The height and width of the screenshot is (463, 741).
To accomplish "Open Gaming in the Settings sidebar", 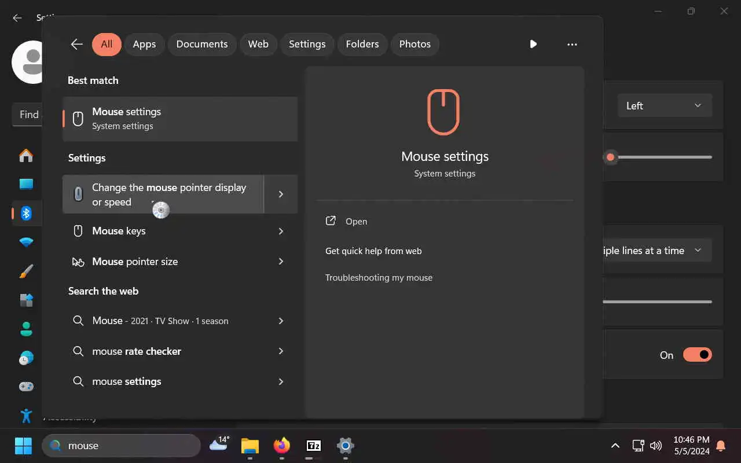I will (26, 387).
